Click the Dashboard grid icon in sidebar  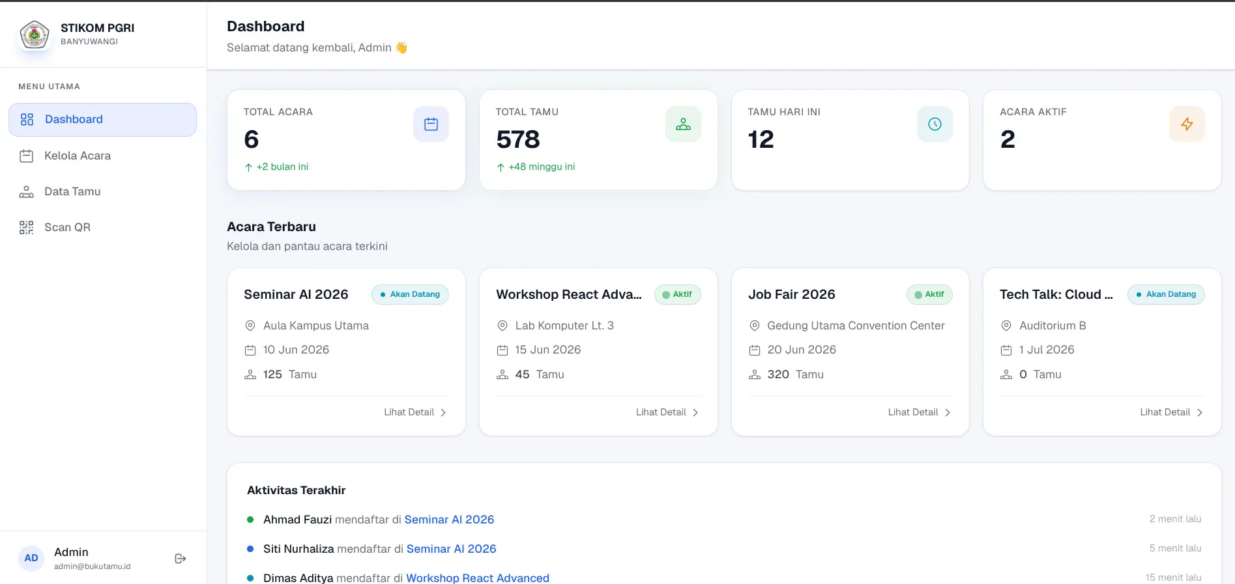pos(27,119)
